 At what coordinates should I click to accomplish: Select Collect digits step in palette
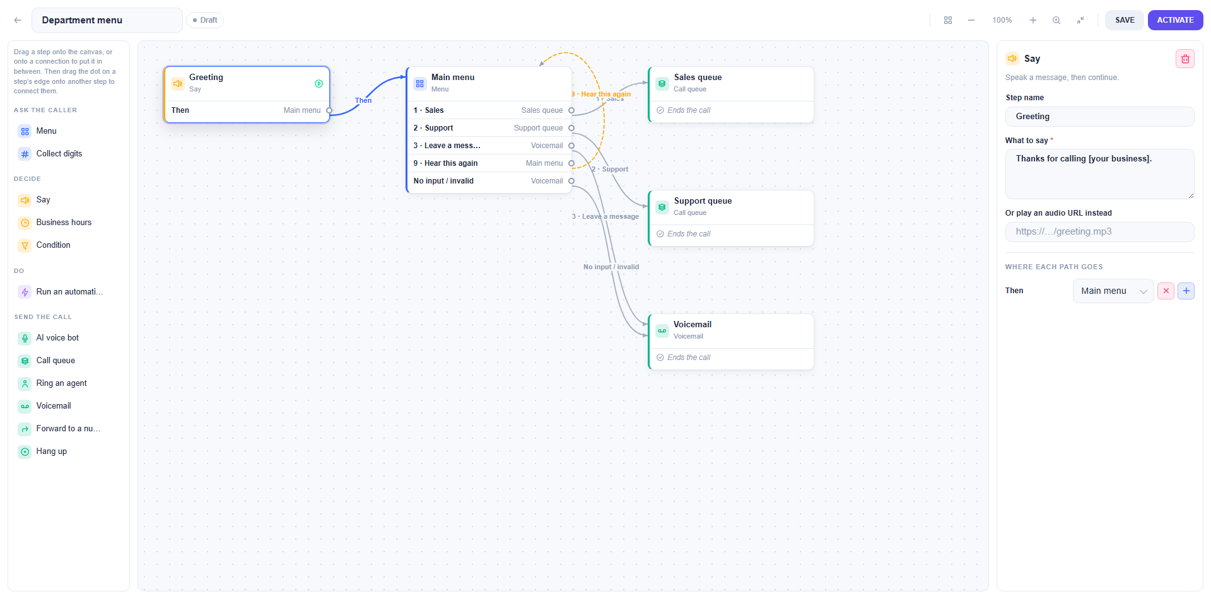point(68,154)
